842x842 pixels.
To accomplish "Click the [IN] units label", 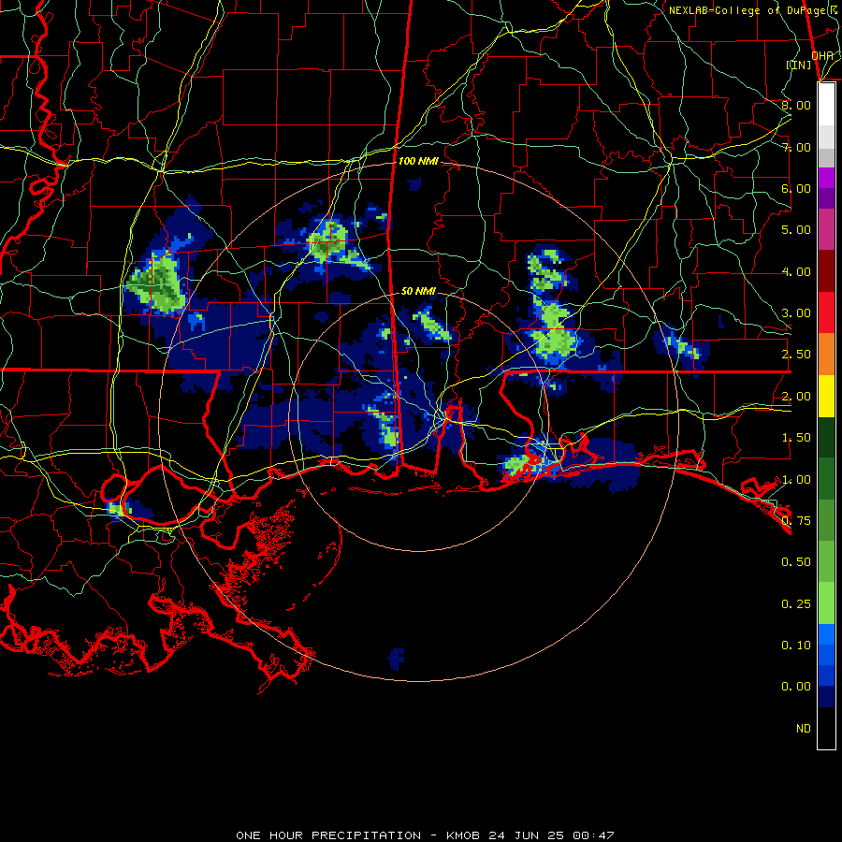I will [799, 65].
